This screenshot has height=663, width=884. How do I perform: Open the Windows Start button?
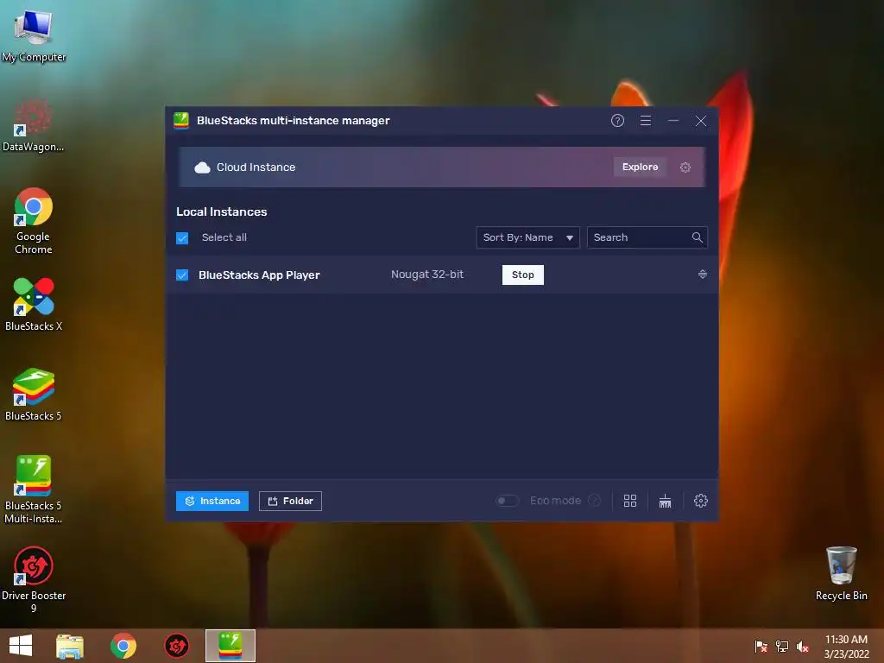[x=21, y=646]
